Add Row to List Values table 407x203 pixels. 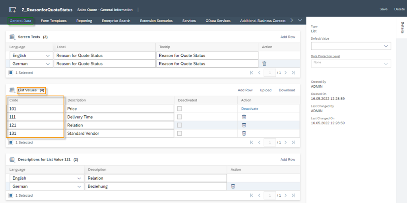tap(245, 90)
